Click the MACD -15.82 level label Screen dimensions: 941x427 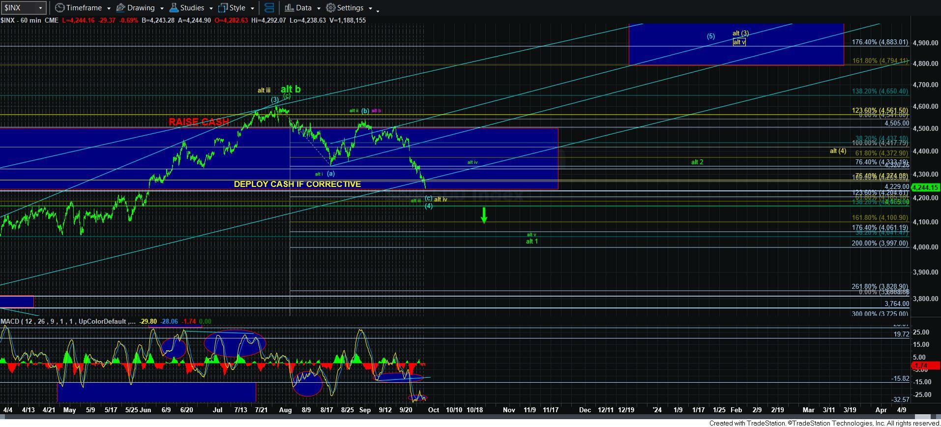click(x=900, y=379)
